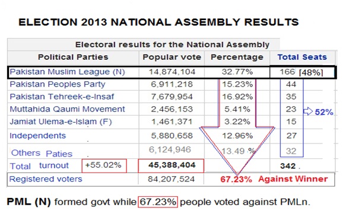Screen dimensions: 346x217
Task: Click the Jamiat Ulema-e-Islam (F) link
Action: click(61, 122)
